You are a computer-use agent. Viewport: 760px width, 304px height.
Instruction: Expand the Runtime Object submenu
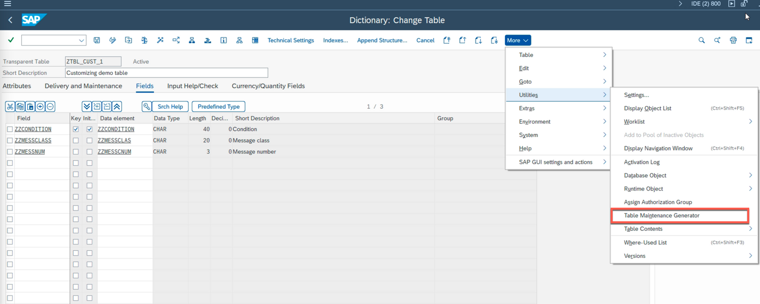pyautogui.click(x=684, y=189)
